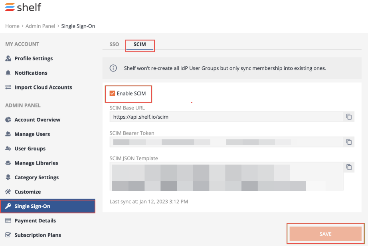This screenshot has width=368, height=246.
Task: Click the SCIM Bearer Token label
Action: pyautogui.click(x=132, y=133)
